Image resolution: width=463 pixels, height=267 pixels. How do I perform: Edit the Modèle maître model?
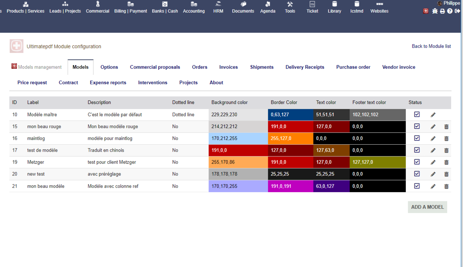tap(433, 115)
